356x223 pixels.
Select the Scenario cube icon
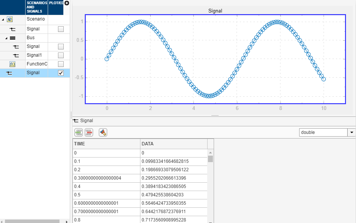pos(10,19)
